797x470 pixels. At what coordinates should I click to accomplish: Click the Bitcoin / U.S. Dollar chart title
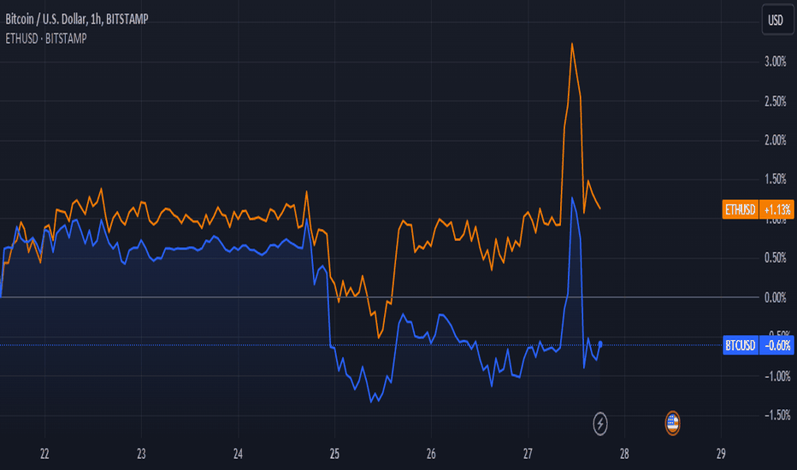point(77,20)
